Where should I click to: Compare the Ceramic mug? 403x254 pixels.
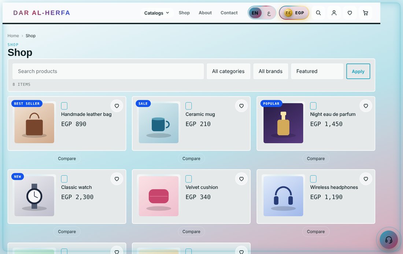191,159
